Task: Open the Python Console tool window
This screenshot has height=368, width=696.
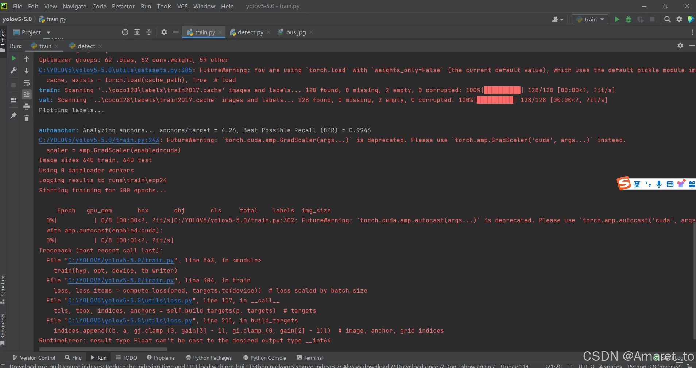Action: coord(264,358)
